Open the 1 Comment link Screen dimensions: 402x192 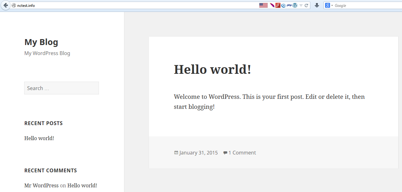pos(242,153)
